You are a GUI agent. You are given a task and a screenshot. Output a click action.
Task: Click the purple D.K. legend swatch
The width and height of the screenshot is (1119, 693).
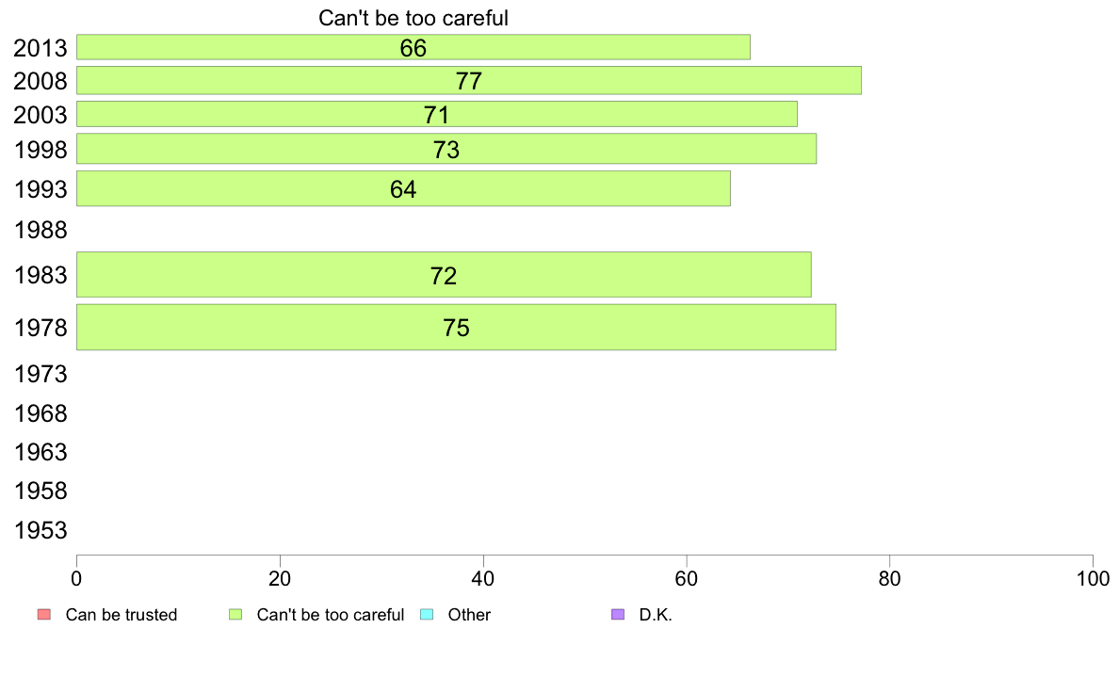click(618, 615)
